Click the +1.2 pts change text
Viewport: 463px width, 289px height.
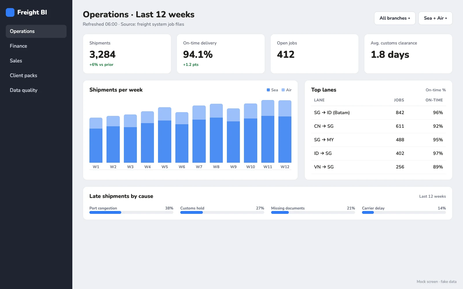[x=191, y=65]
